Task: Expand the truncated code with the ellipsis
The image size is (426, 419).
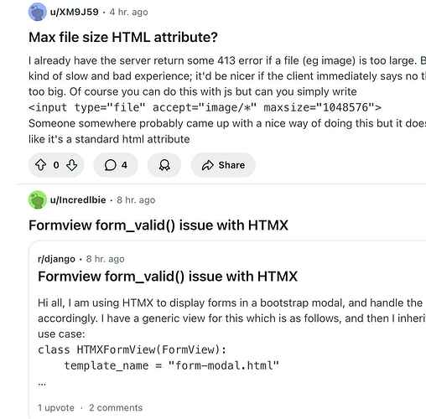Action: [x=42, y=384]
